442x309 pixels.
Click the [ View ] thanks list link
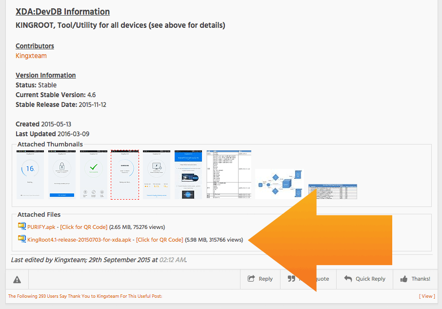pyautogui.click(x=427, y=296)
